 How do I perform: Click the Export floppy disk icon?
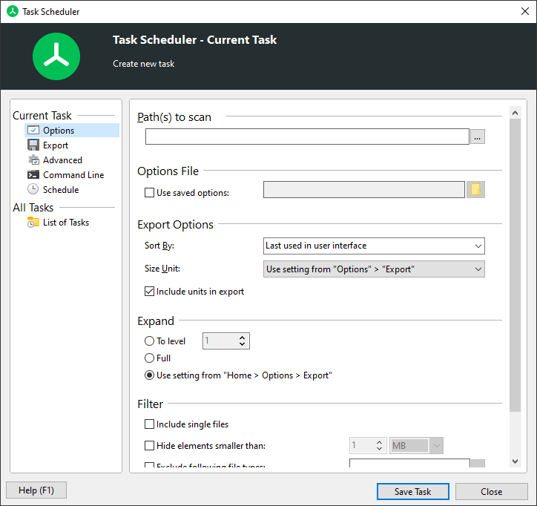tap(33, 145)
